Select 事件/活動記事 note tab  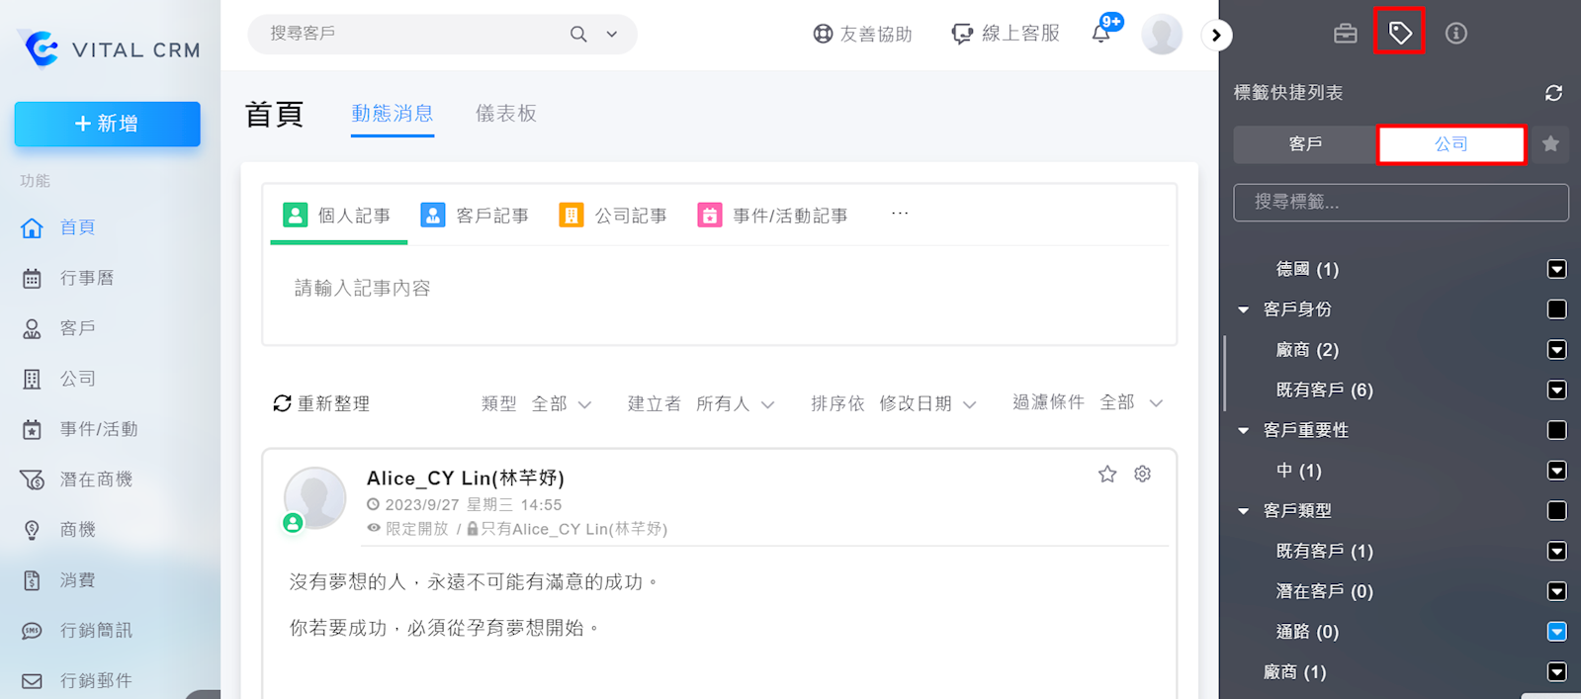click(x=773, y=216)
